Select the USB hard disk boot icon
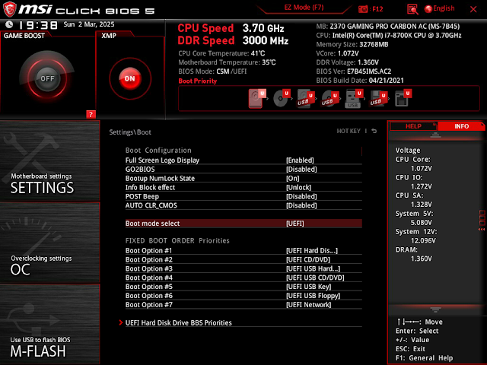 coord(306,99)
